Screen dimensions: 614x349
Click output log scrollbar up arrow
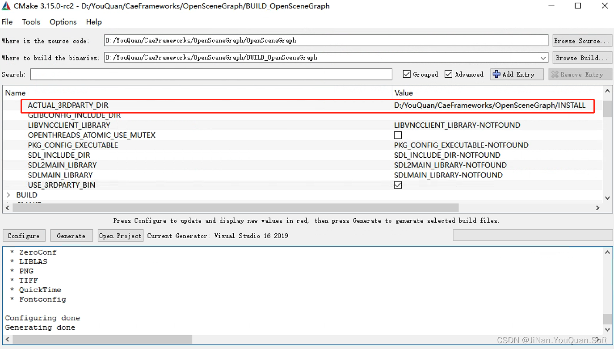pos(607,252)
